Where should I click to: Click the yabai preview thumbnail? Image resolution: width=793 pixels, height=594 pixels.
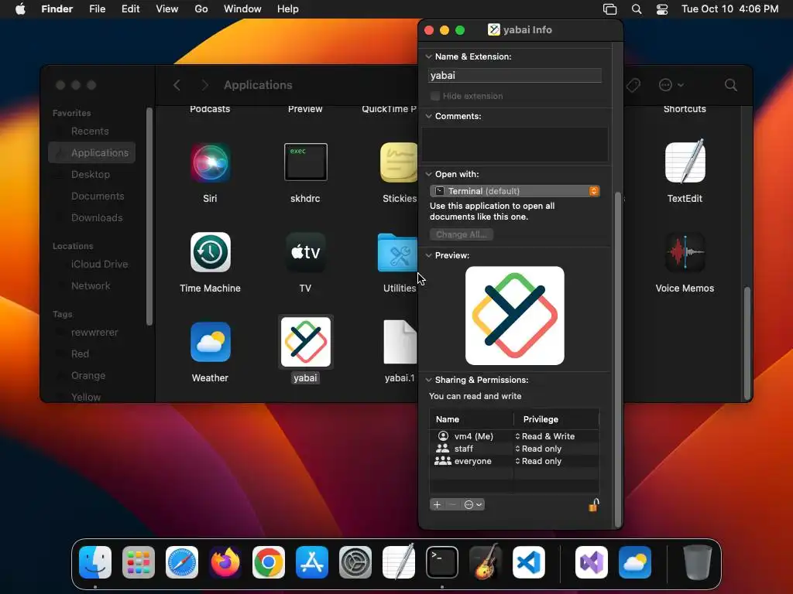(515, 316)
